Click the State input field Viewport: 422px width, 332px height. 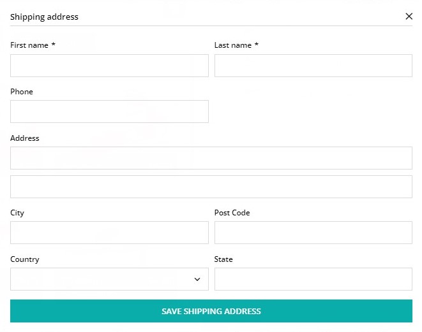[313, 279]
